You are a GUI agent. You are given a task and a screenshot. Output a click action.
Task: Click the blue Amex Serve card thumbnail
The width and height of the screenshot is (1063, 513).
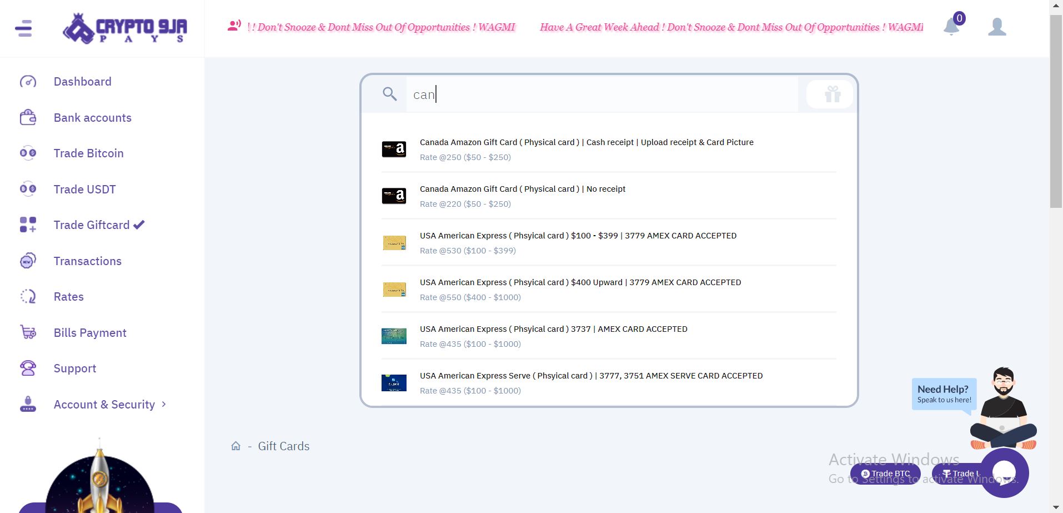(x=394, y=382)
